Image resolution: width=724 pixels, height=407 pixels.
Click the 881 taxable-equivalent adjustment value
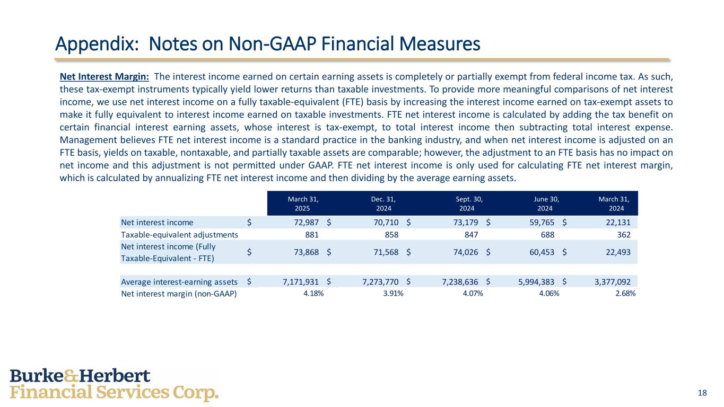coord(311,234)
